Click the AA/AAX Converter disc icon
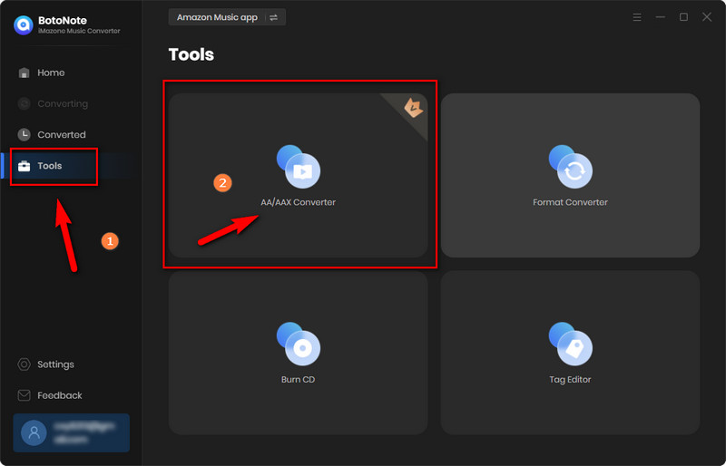The height and width of the screenshot is (466, 726). 299,167
